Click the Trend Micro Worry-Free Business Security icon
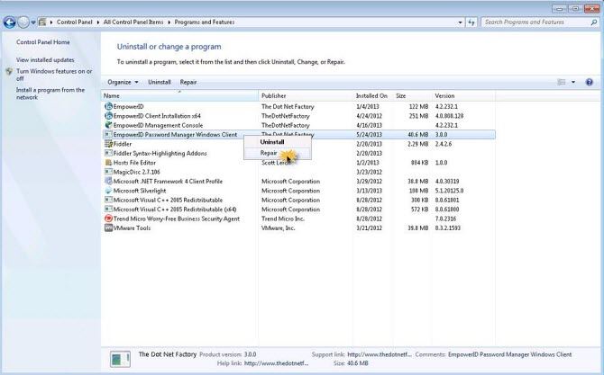The height and width of the screenshot is (375, 604). [108, 219]
